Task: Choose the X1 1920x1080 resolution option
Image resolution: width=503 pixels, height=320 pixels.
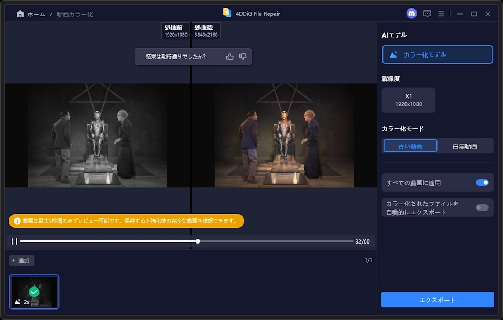Action: (x=408, y=100)
